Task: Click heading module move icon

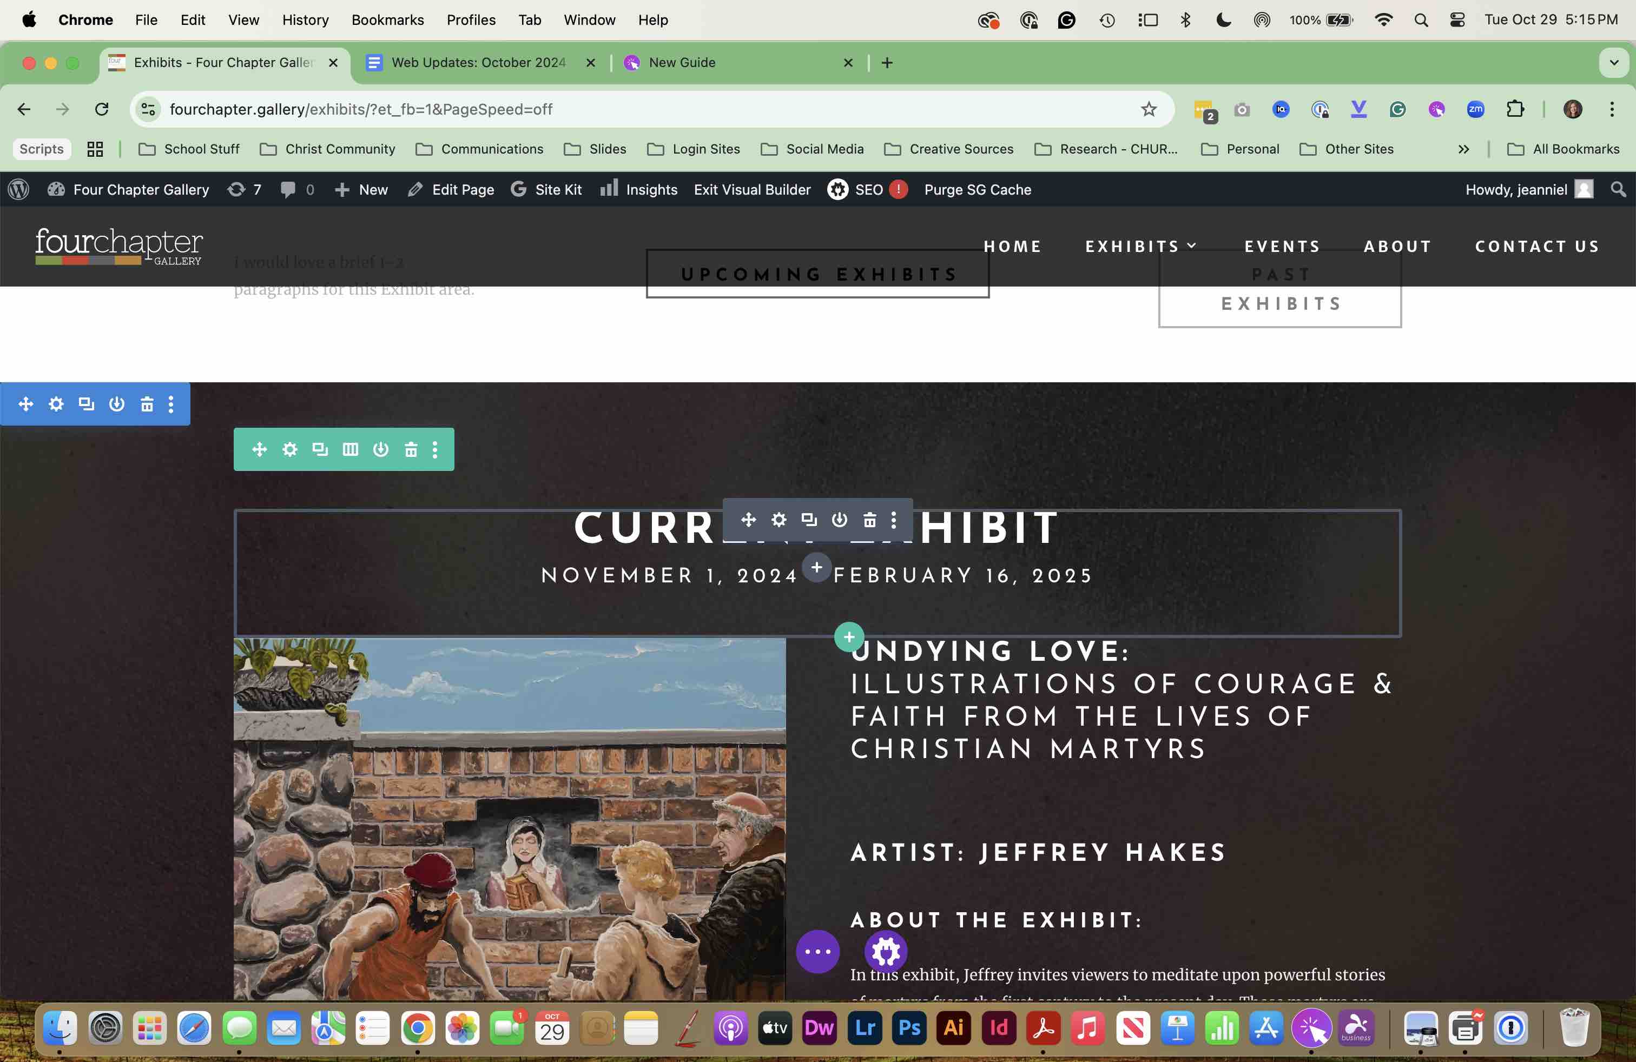Action: pos(749,520)
